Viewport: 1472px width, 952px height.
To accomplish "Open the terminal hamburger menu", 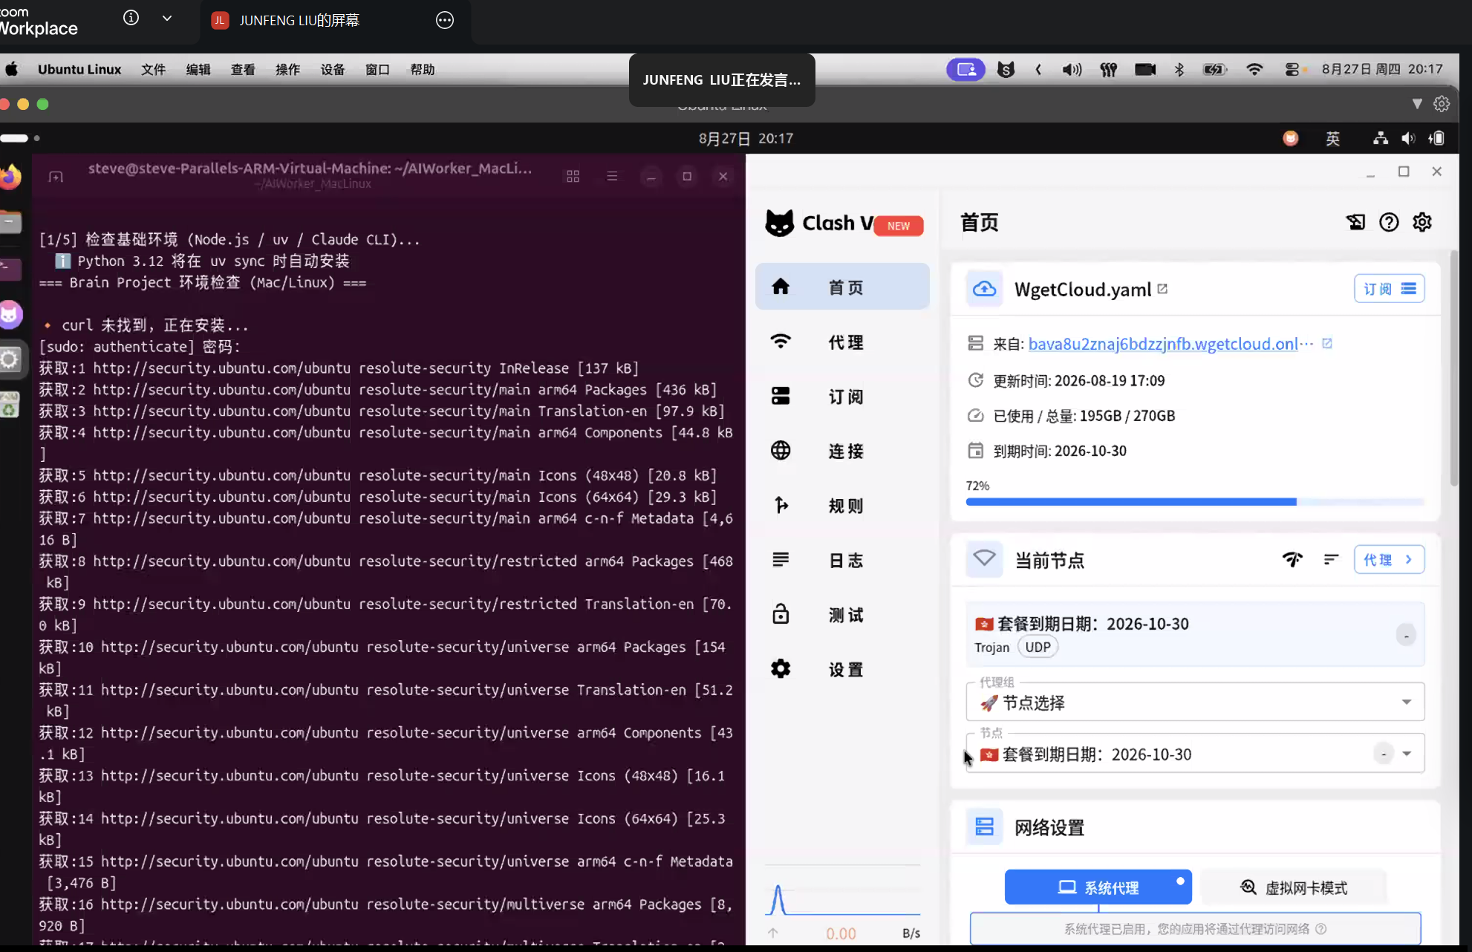I will 612,177.
